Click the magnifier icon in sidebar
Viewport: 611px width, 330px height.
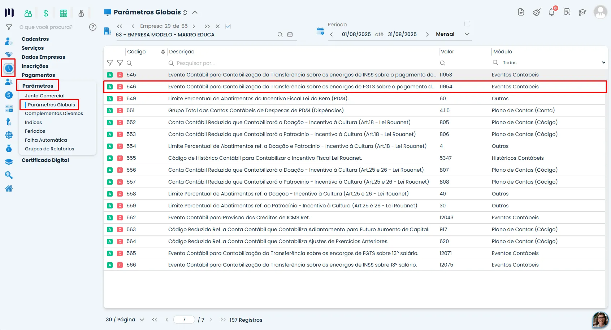coord(9,175)
